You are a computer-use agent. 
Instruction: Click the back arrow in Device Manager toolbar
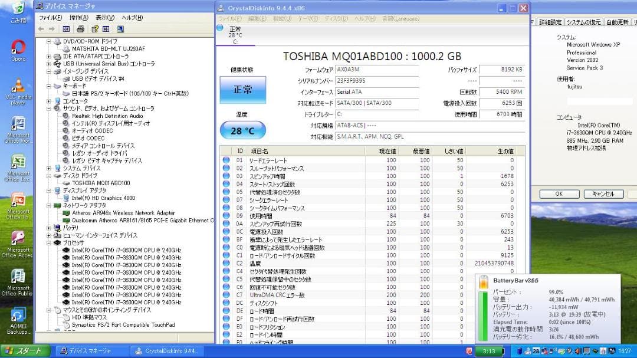tap(41, 29)
